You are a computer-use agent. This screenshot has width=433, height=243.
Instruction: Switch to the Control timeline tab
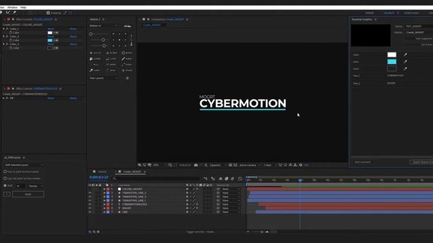click(x=101, y=171)
